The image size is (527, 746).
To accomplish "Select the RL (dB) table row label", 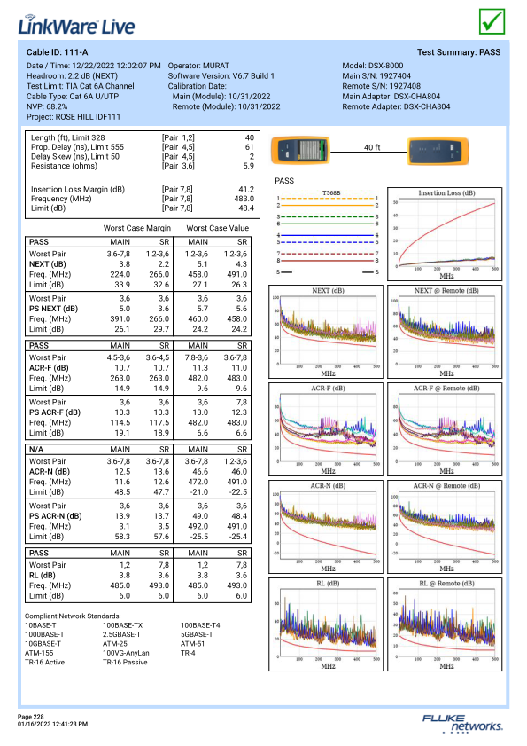I will [x=43, y=575].
